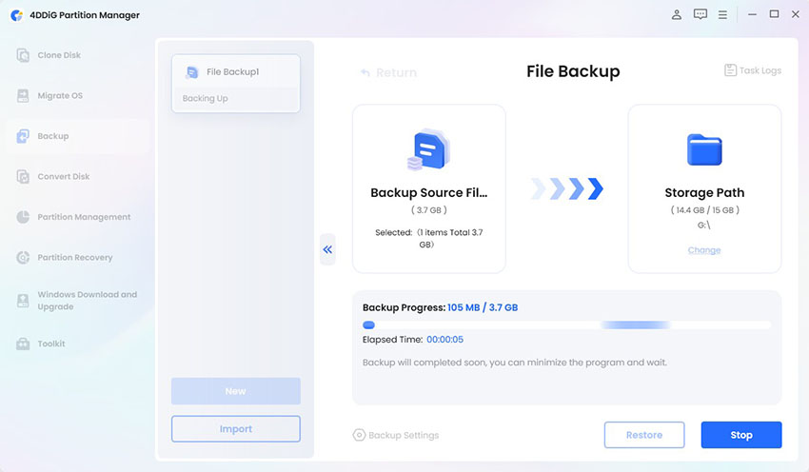Click the "Selected: (1 items Total 3.7 GB)" text

pyautogui.click(x=428, y=238)
